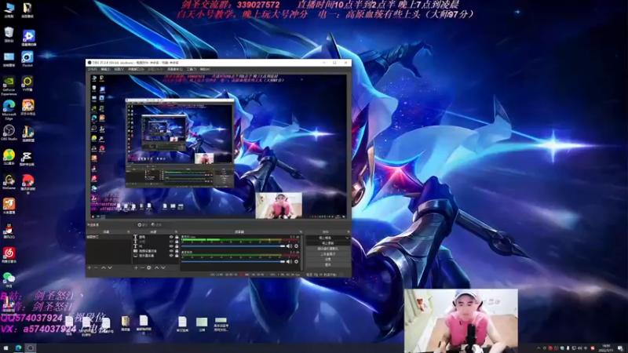Click the 工作室模式 studio mode button
The image size is (628, 353).
click(x=328, y=254)
